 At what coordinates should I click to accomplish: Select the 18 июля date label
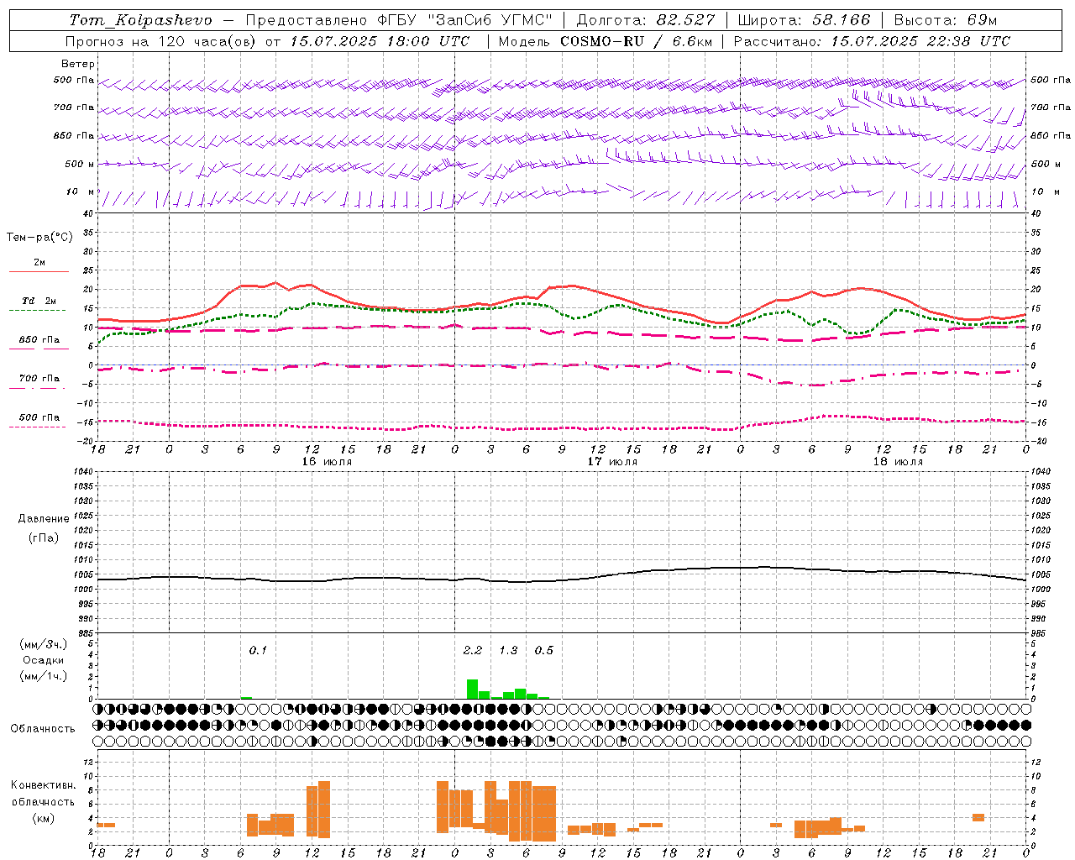tap(898, 462)
